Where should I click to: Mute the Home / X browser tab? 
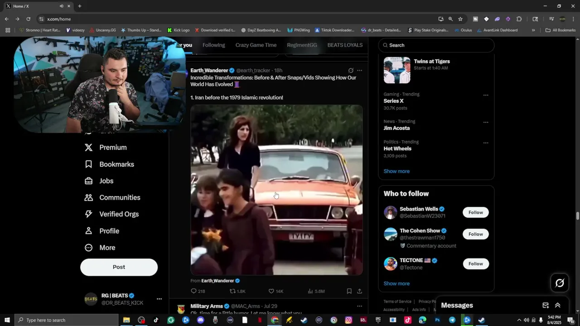point(62,6)
